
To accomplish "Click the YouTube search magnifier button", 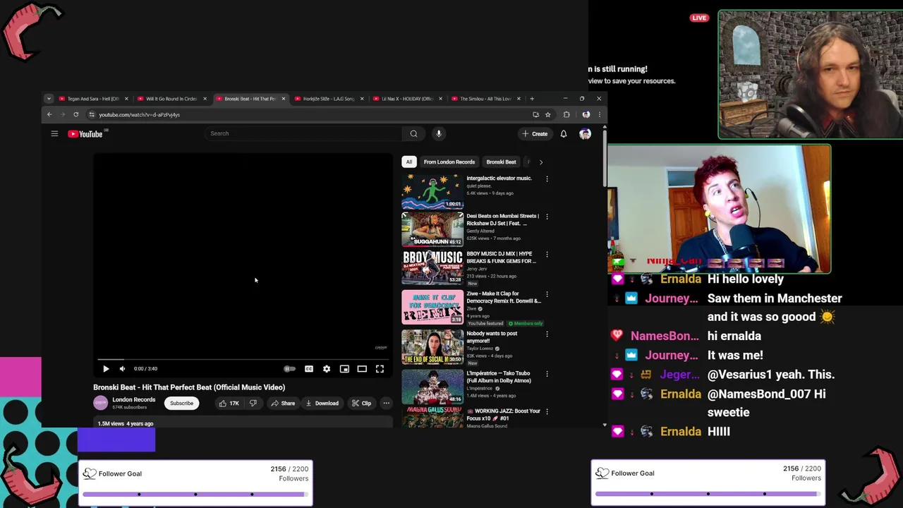I will click(x=413, y=133).
